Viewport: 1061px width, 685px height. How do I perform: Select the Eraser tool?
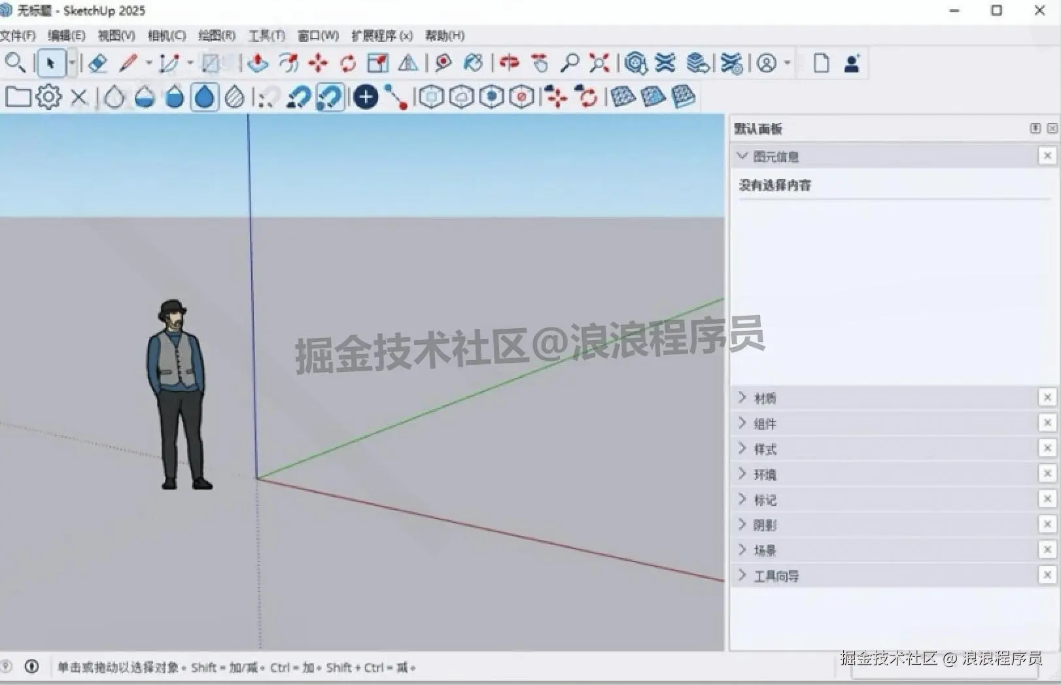click(98, 63)
